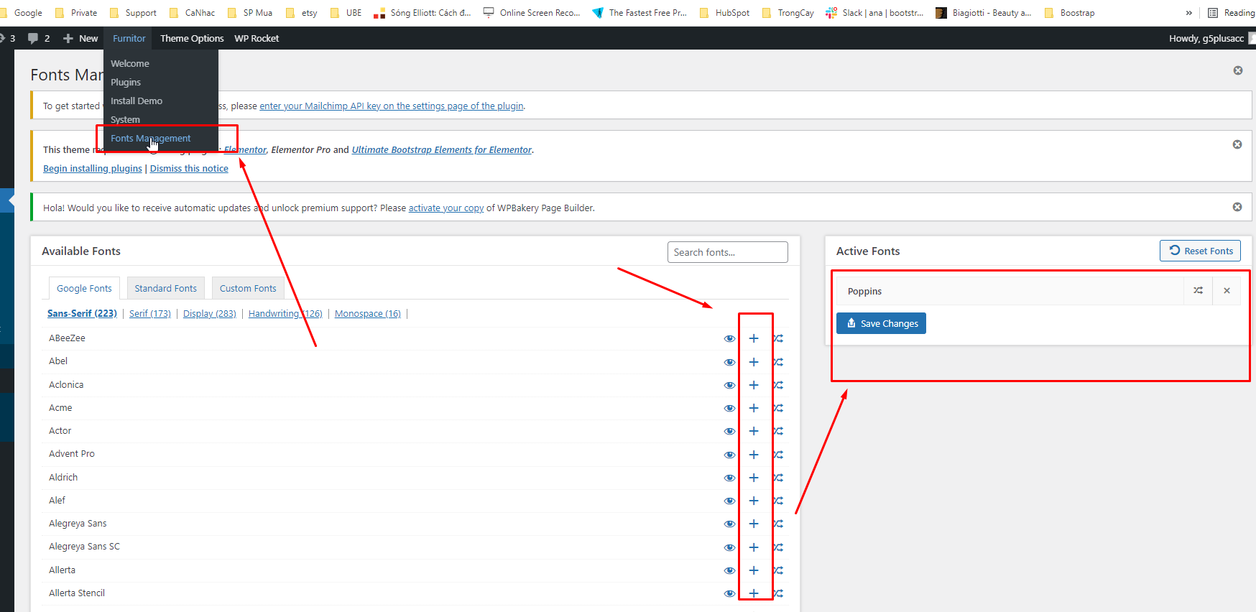
Task: Click the shuffle icon next to Actor
Action: point(778,431)
